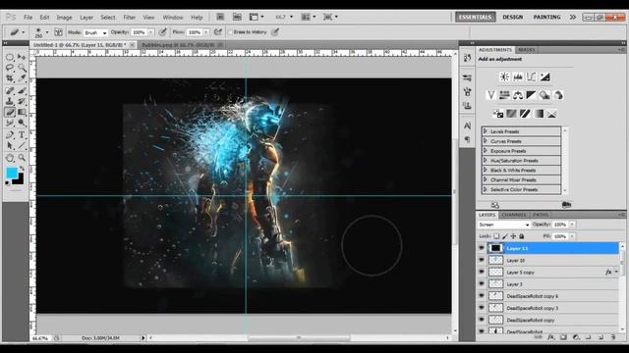Select the Dodge tool
Image resolution: width=629 pixels, height=353 pixels.
click(x=22, y=123)
